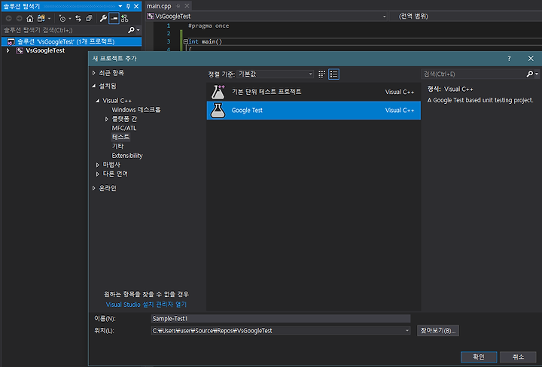
Task: Open Properties wrench icon in Solution Explorer
Action: [102, 18]
